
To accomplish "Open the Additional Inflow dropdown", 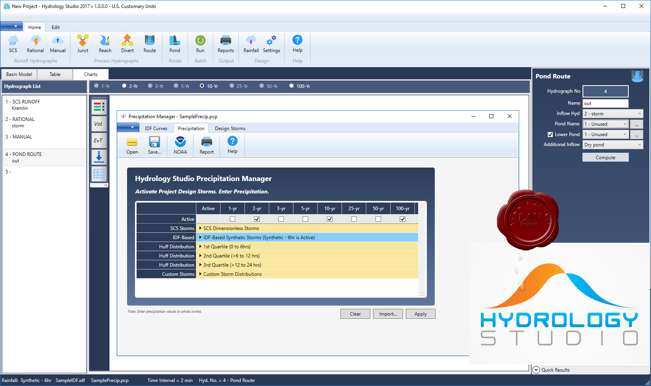I will (x=613, y=145).
